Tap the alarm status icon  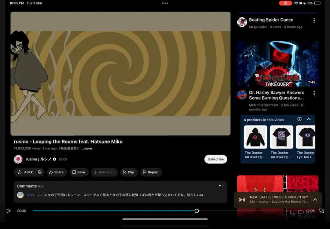click(x=301, y=3)
